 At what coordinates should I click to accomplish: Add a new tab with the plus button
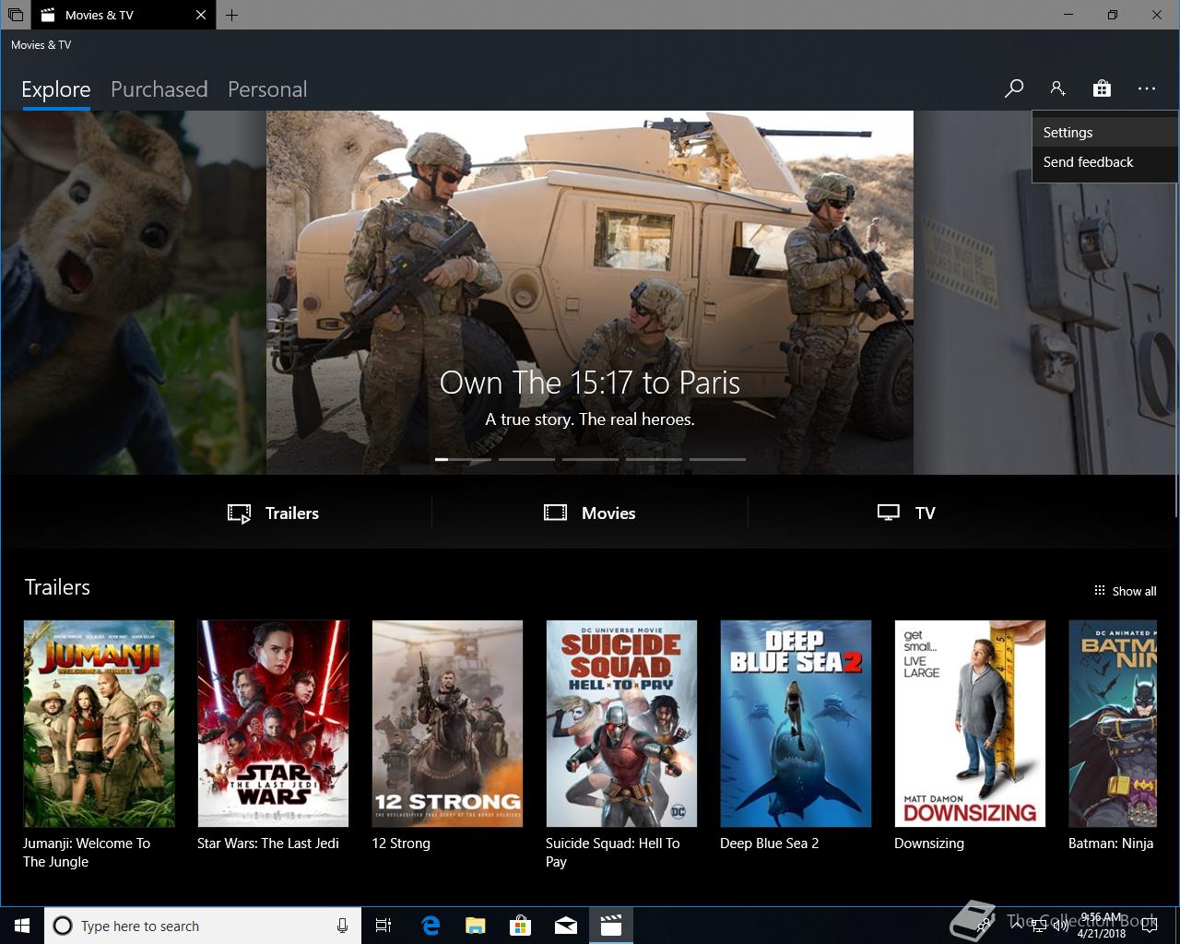tap(231, 15)
